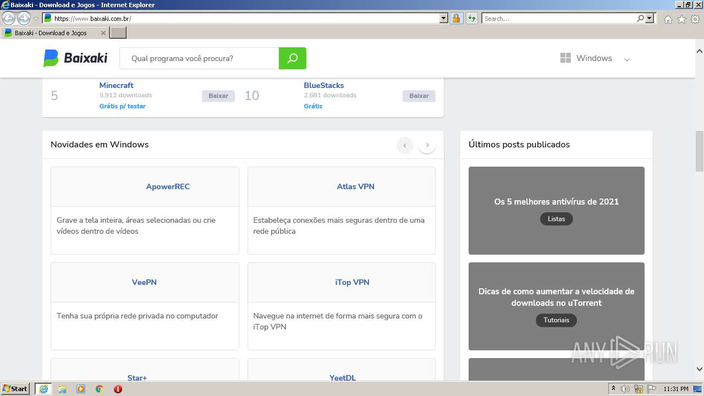
Task: Click the Grátis label under BlueStacks
Action: click(x=313, y=106)
